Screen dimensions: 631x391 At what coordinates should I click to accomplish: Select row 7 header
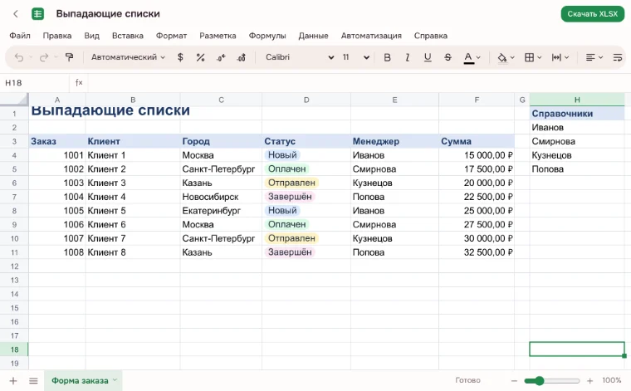[14, 197]
